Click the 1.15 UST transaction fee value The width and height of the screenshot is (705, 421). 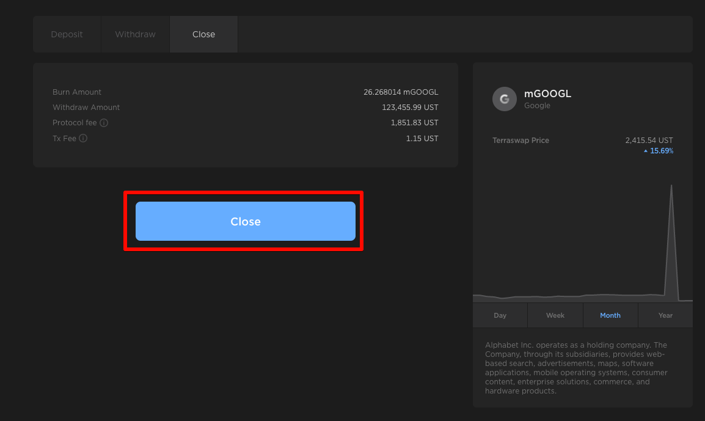(x=422, y=139)
